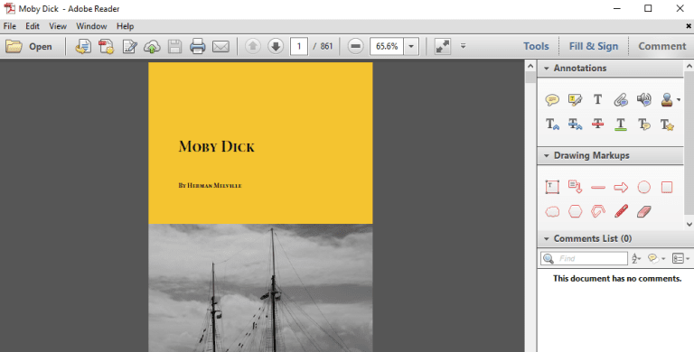Open the View menu
The height and width of the screenshot is (352, 694).
58,26
